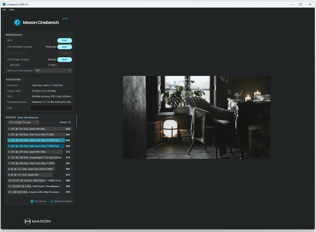Maximize the Cinebench window
This screenshot has width=316, height=232.
click(301, 4)
